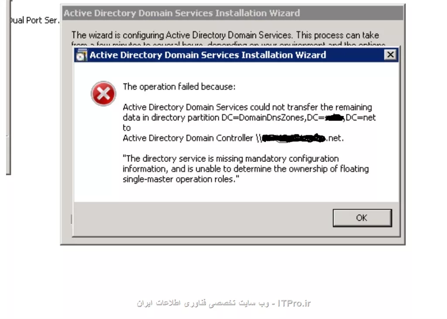Click the red error X icon
This screenshot has width=447, height=319.
103,93
